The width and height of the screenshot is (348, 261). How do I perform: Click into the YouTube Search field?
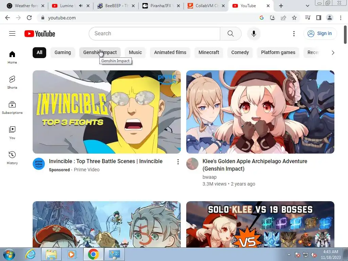click(x=155, y=34)
